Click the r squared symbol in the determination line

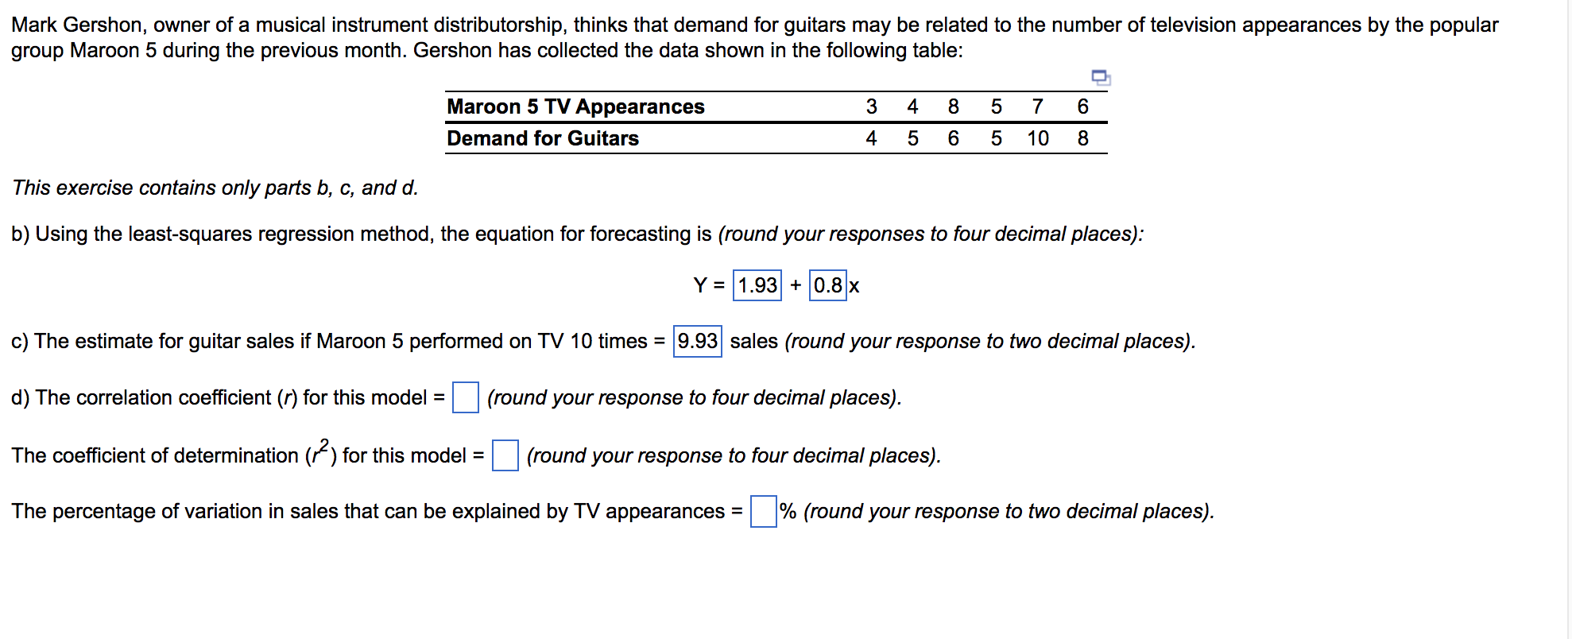(x=319, y=454)
